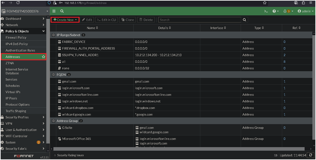Open Traffic Shaping page
Image resolution: width=316 pixels, height=160 pixels.
pyautogui.click(x=16, y=111)
